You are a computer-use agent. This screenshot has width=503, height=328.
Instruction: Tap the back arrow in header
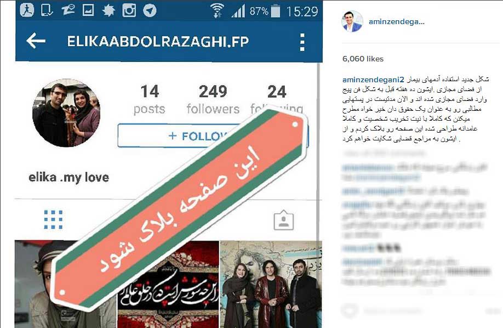pos(36,42)
